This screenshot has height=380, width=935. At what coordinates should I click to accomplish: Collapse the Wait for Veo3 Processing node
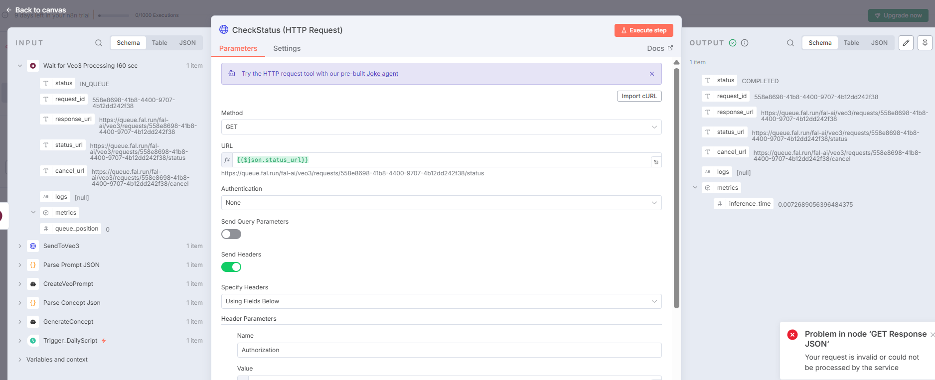click(x=20, y=66)
